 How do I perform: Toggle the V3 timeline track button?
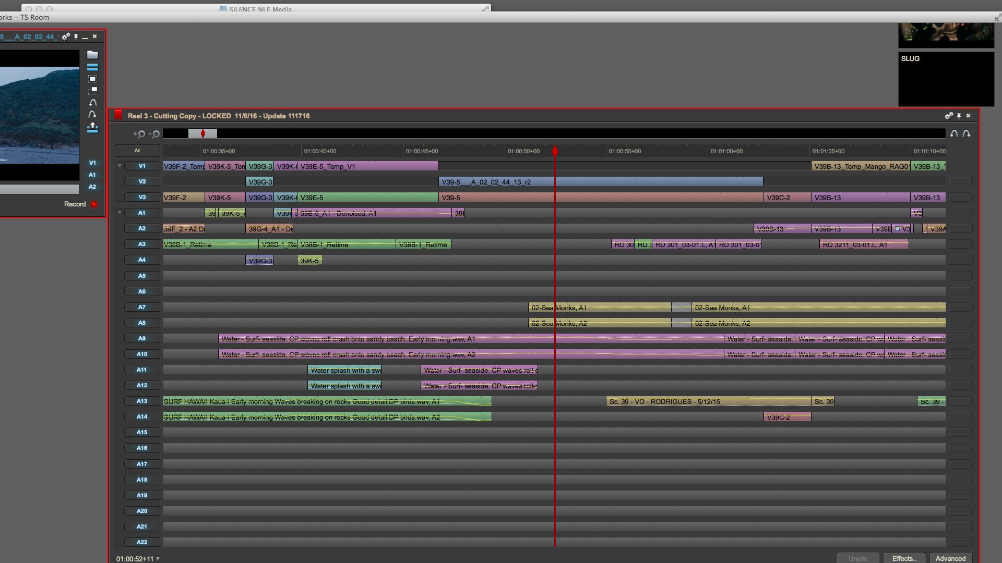(142, 197)
